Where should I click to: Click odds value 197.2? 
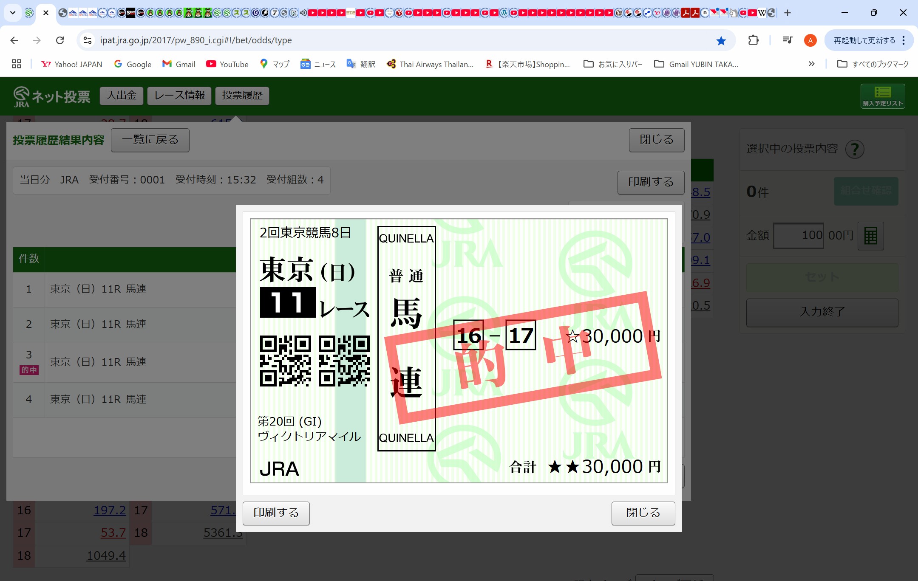click(110, 510)
